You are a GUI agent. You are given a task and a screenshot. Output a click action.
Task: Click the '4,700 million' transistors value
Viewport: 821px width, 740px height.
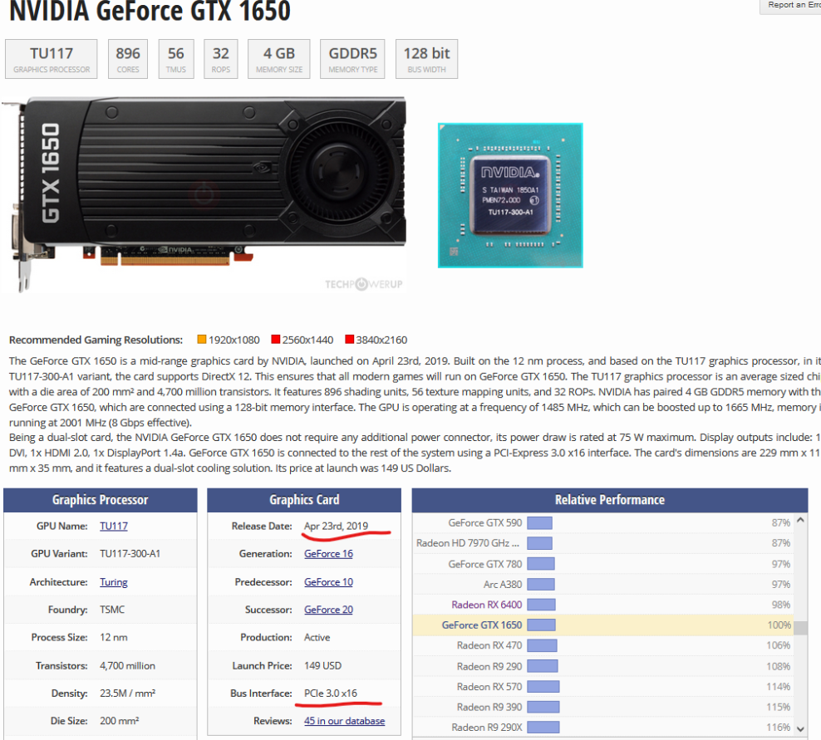[x=127, y=666]
